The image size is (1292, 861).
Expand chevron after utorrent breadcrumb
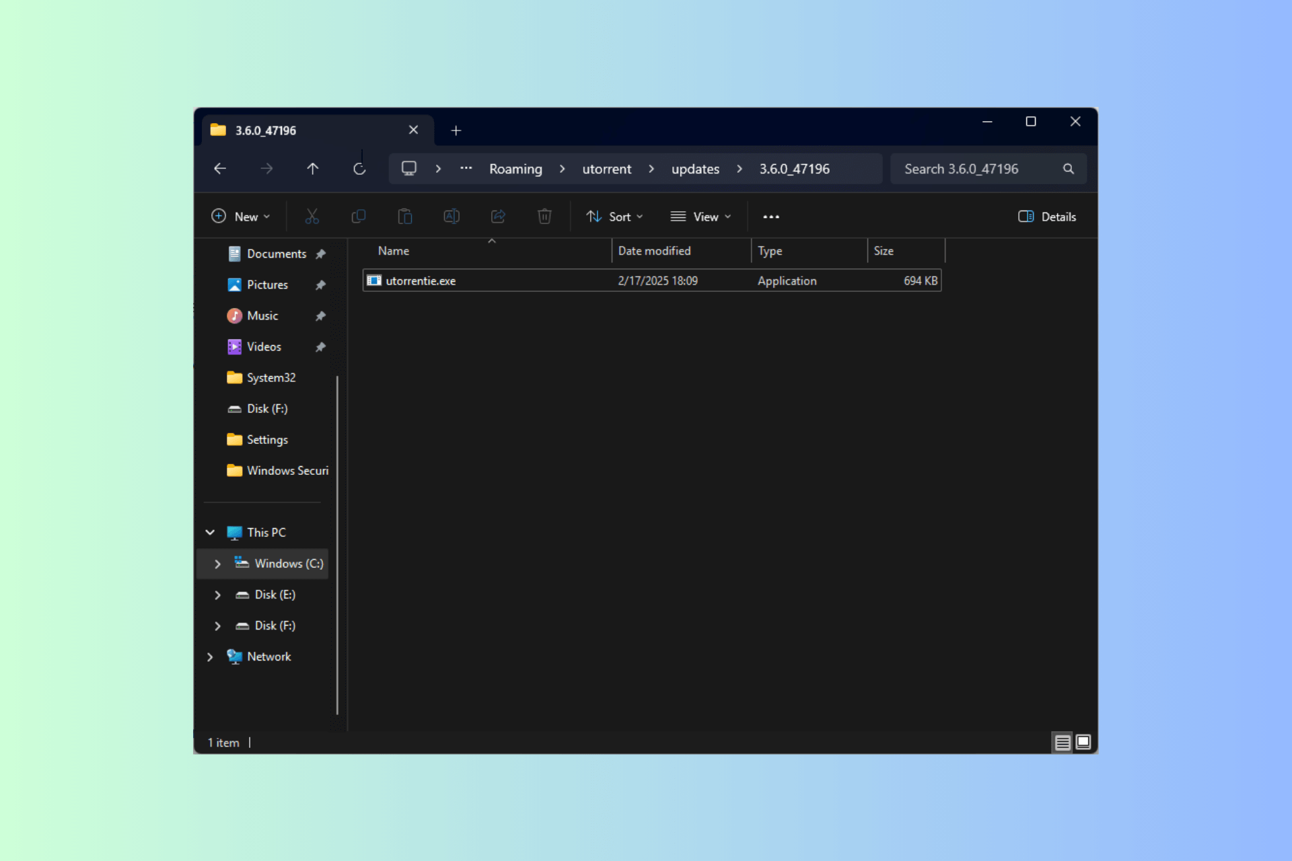tap(651, 169)
